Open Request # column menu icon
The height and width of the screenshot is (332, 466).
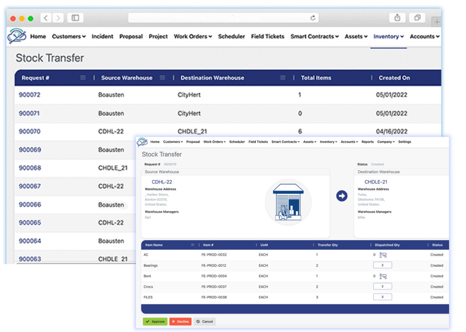83,78
